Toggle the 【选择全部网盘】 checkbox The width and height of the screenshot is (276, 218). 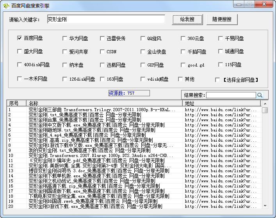(x=217, y=80)
